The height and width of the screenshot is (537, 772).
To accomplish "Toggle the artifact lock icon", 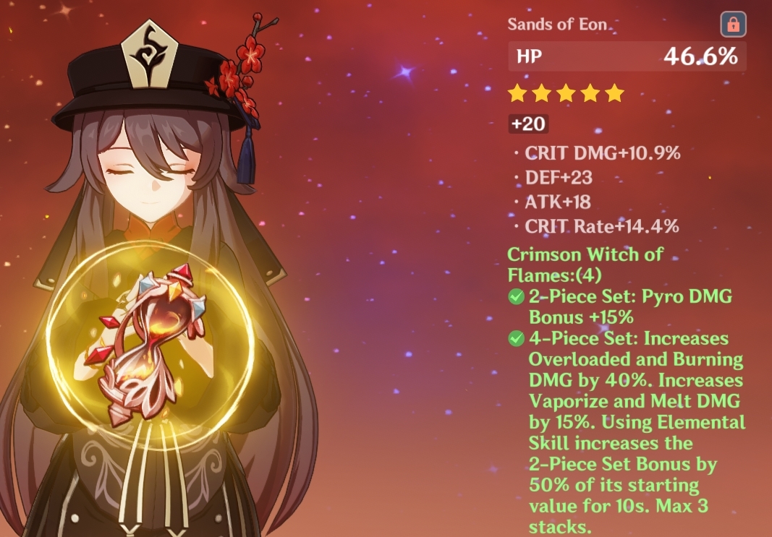I will 733,24.
